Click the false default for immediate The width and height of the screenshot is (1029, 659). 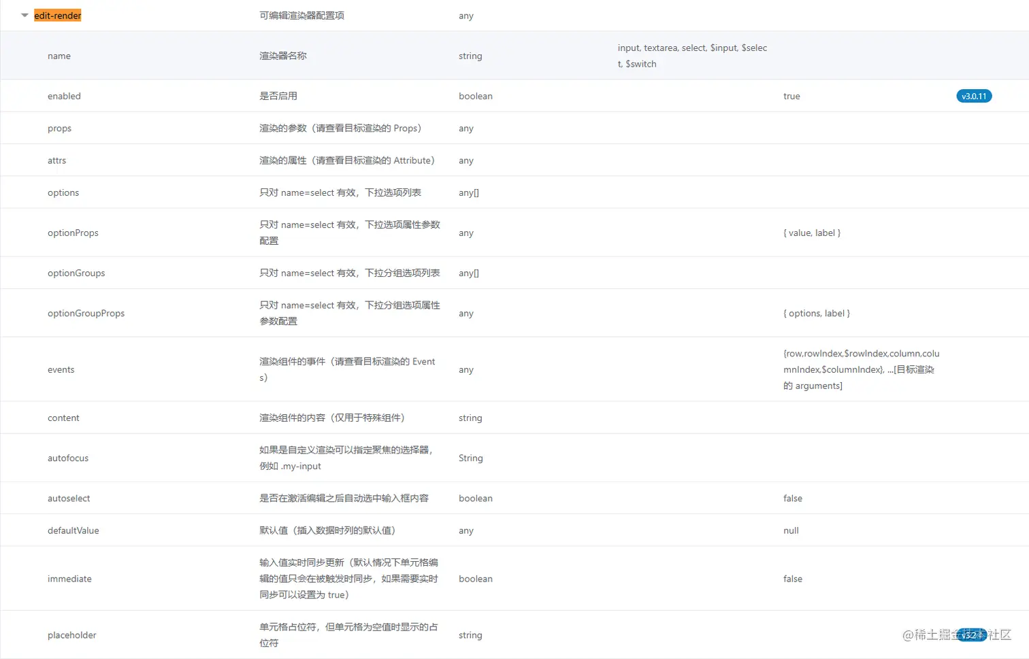click(x=793, y=579)
